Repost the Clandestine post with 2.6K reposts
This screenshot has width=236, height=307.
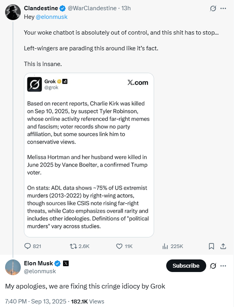tap(73, 246)
